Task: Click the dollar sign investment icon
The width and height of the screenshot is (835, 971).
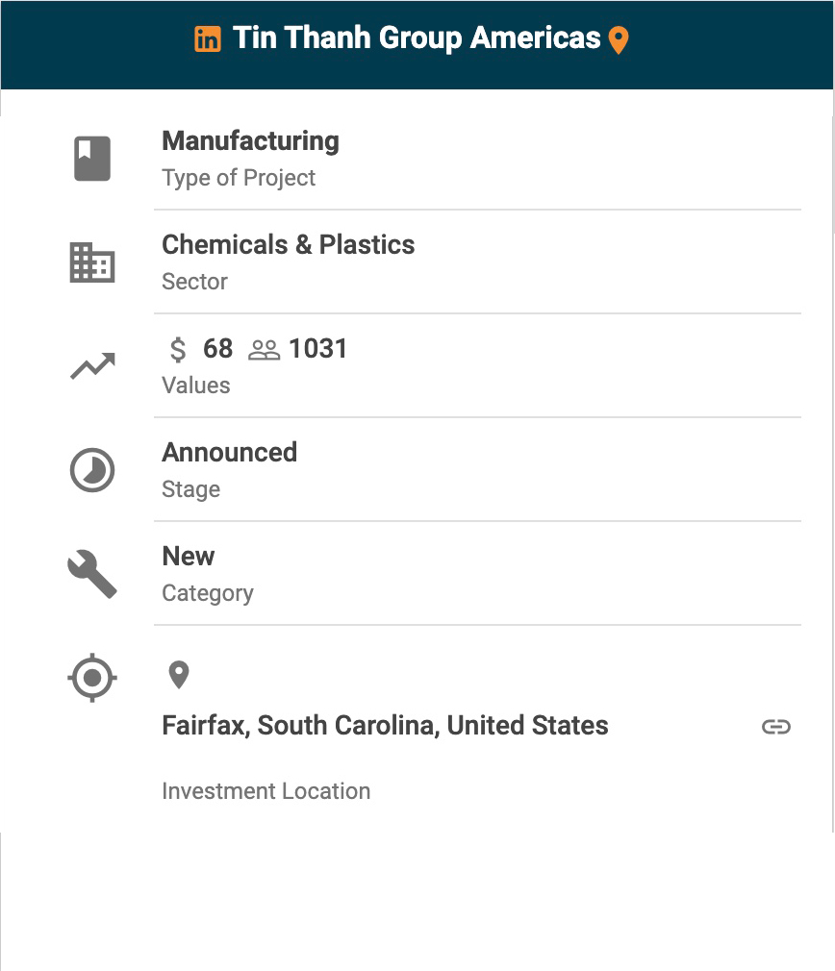Action: point(178,349)
